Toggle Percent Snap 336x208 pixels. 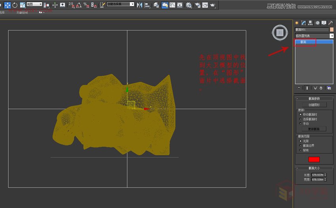(x=86, y=5)
